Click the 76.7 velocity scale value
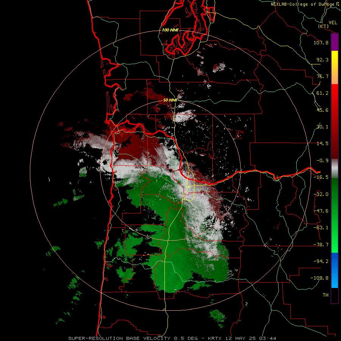This screenshot has width=341, height=341. tap(322, 76)
